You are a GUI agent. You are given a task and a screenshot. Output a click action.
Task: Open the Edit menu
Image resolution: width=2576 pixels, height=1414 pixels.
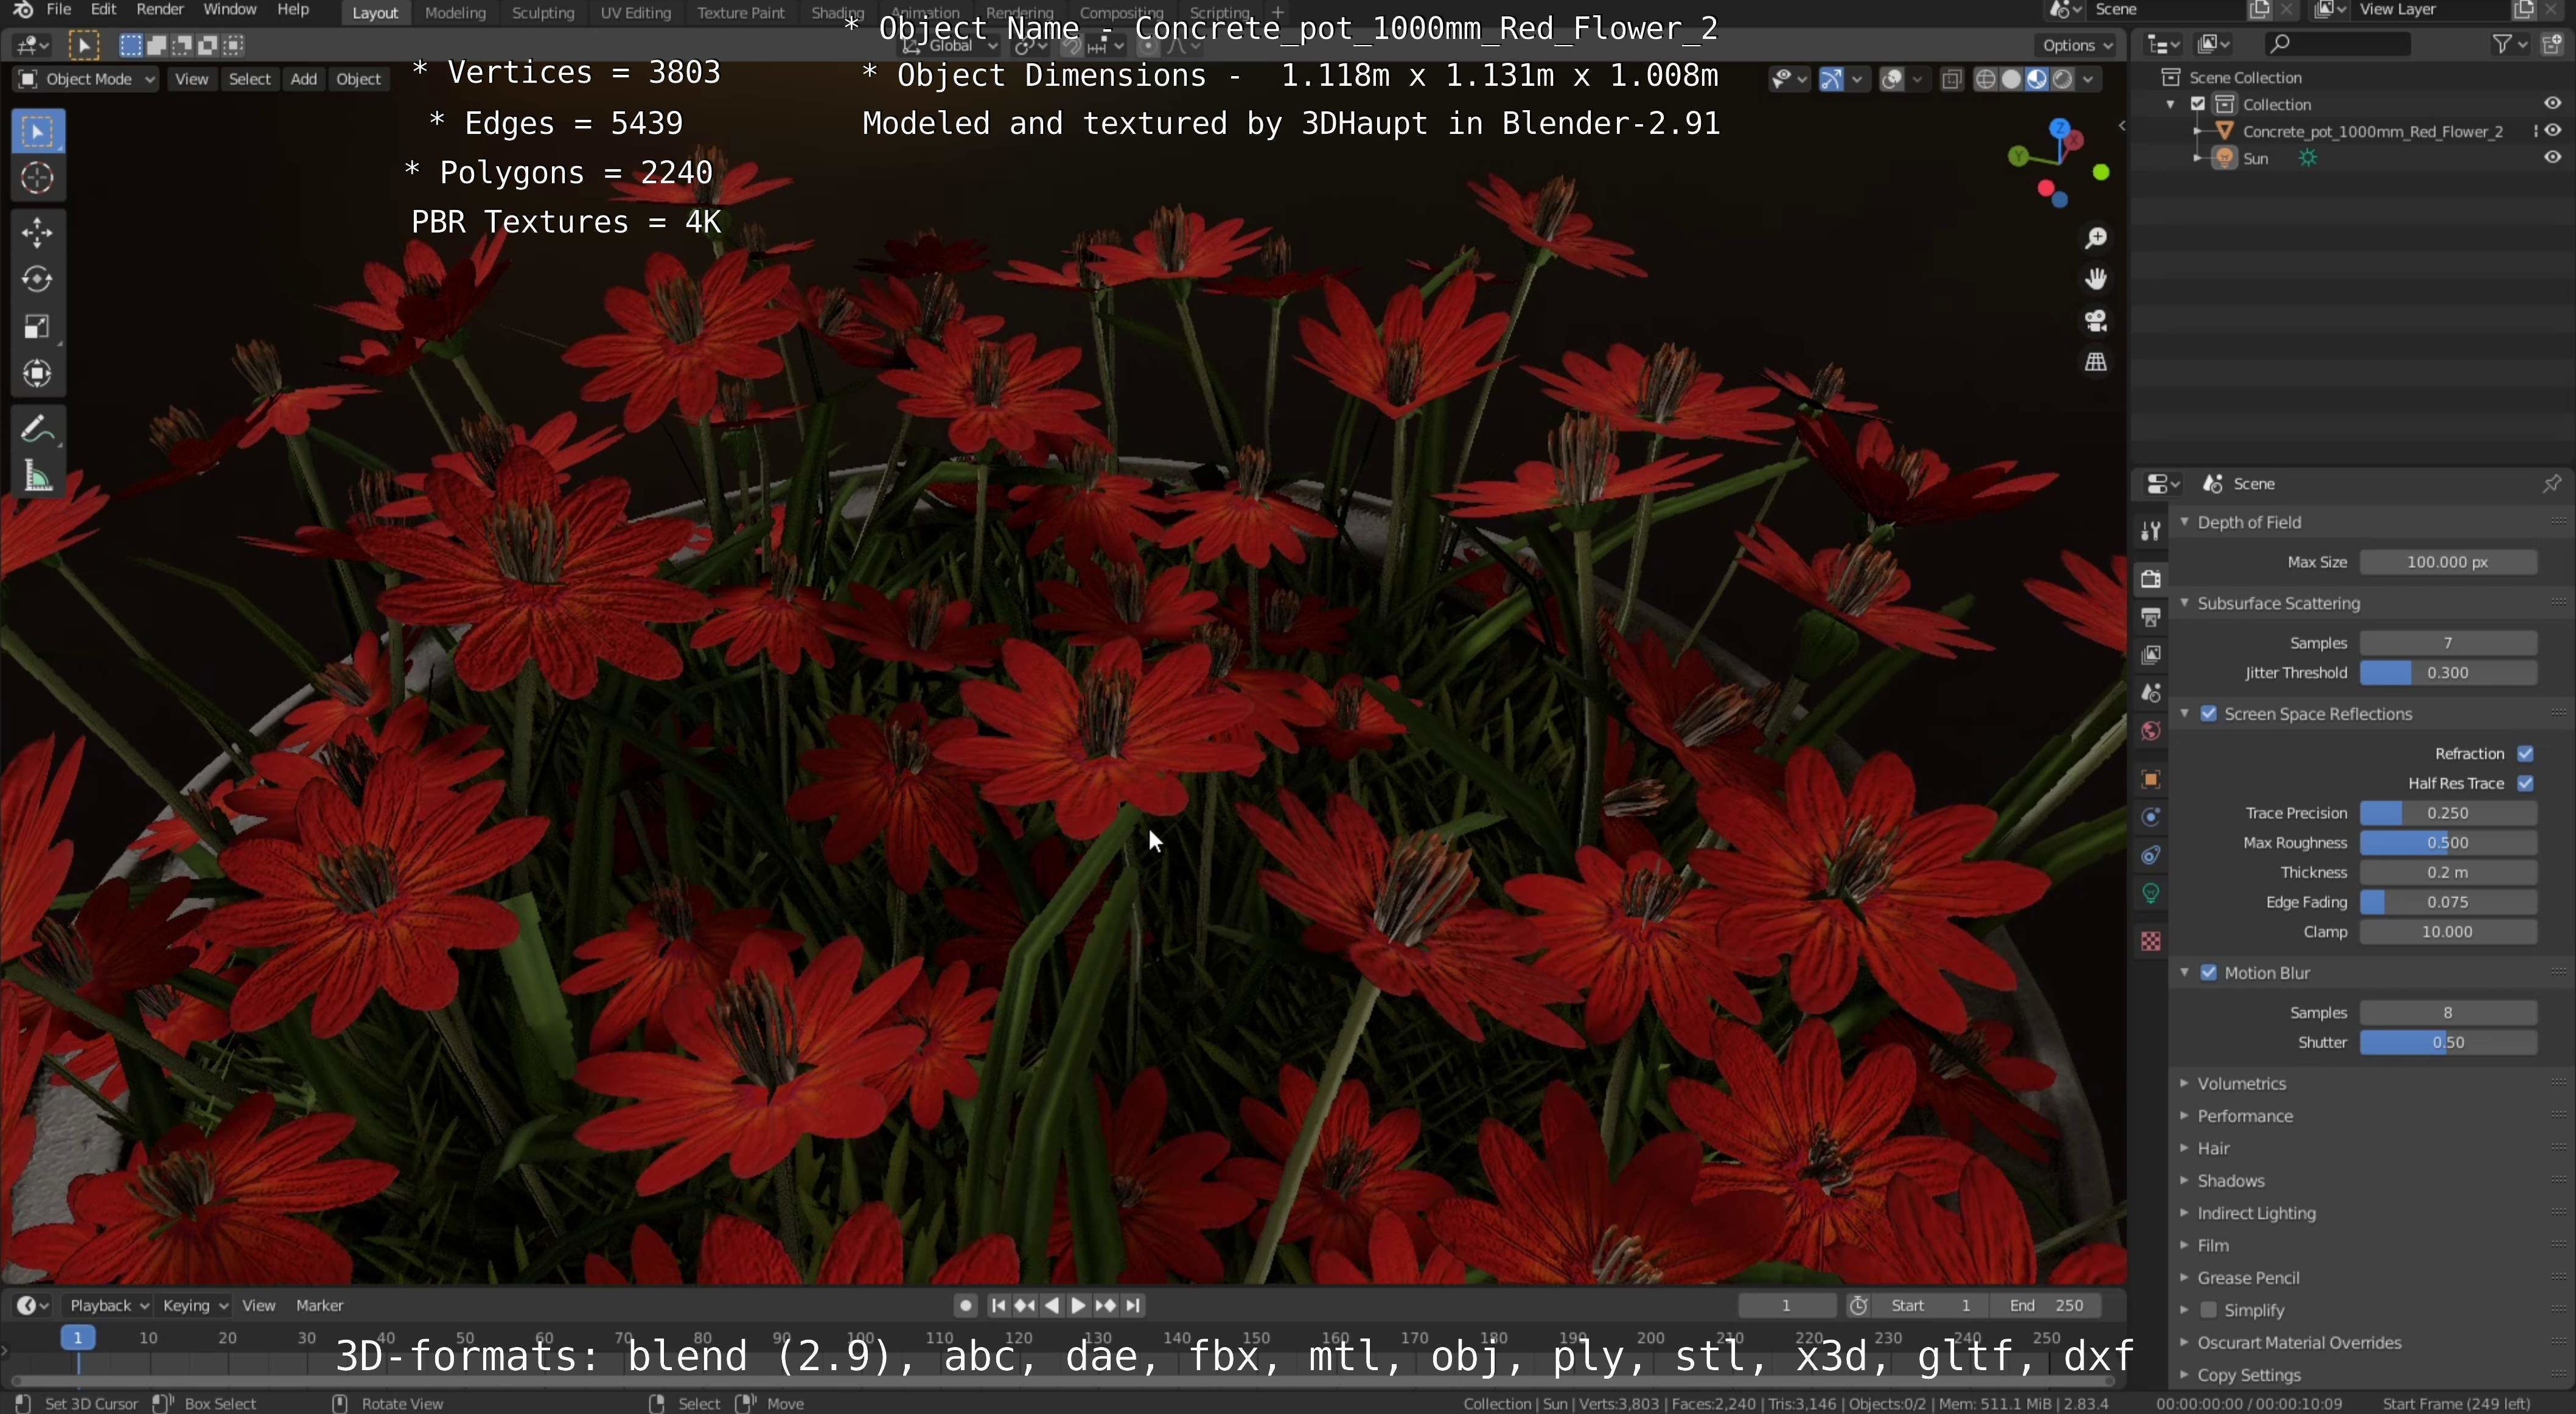pyautogui.click(x=103, y=9)
